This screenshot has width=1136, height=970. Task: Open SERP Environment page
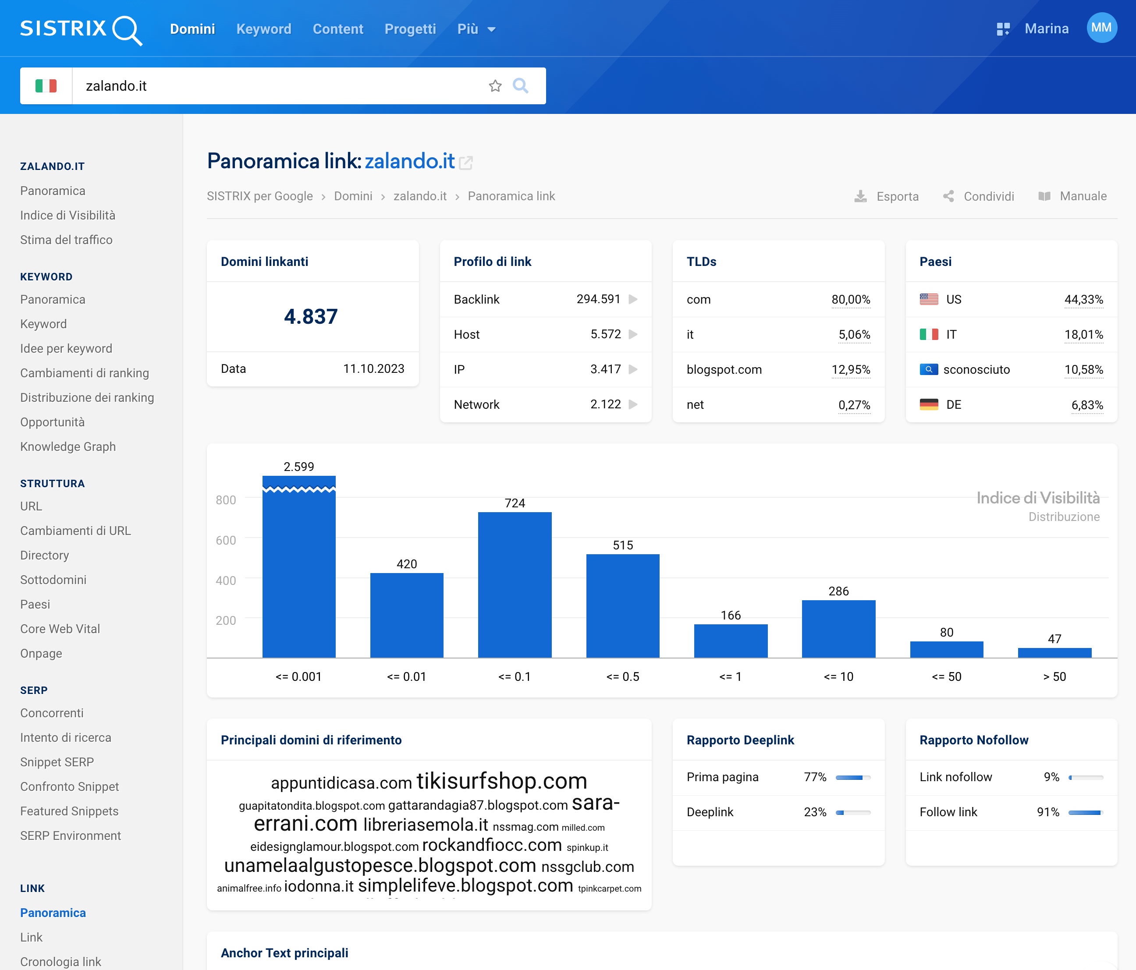pos(71,836)
